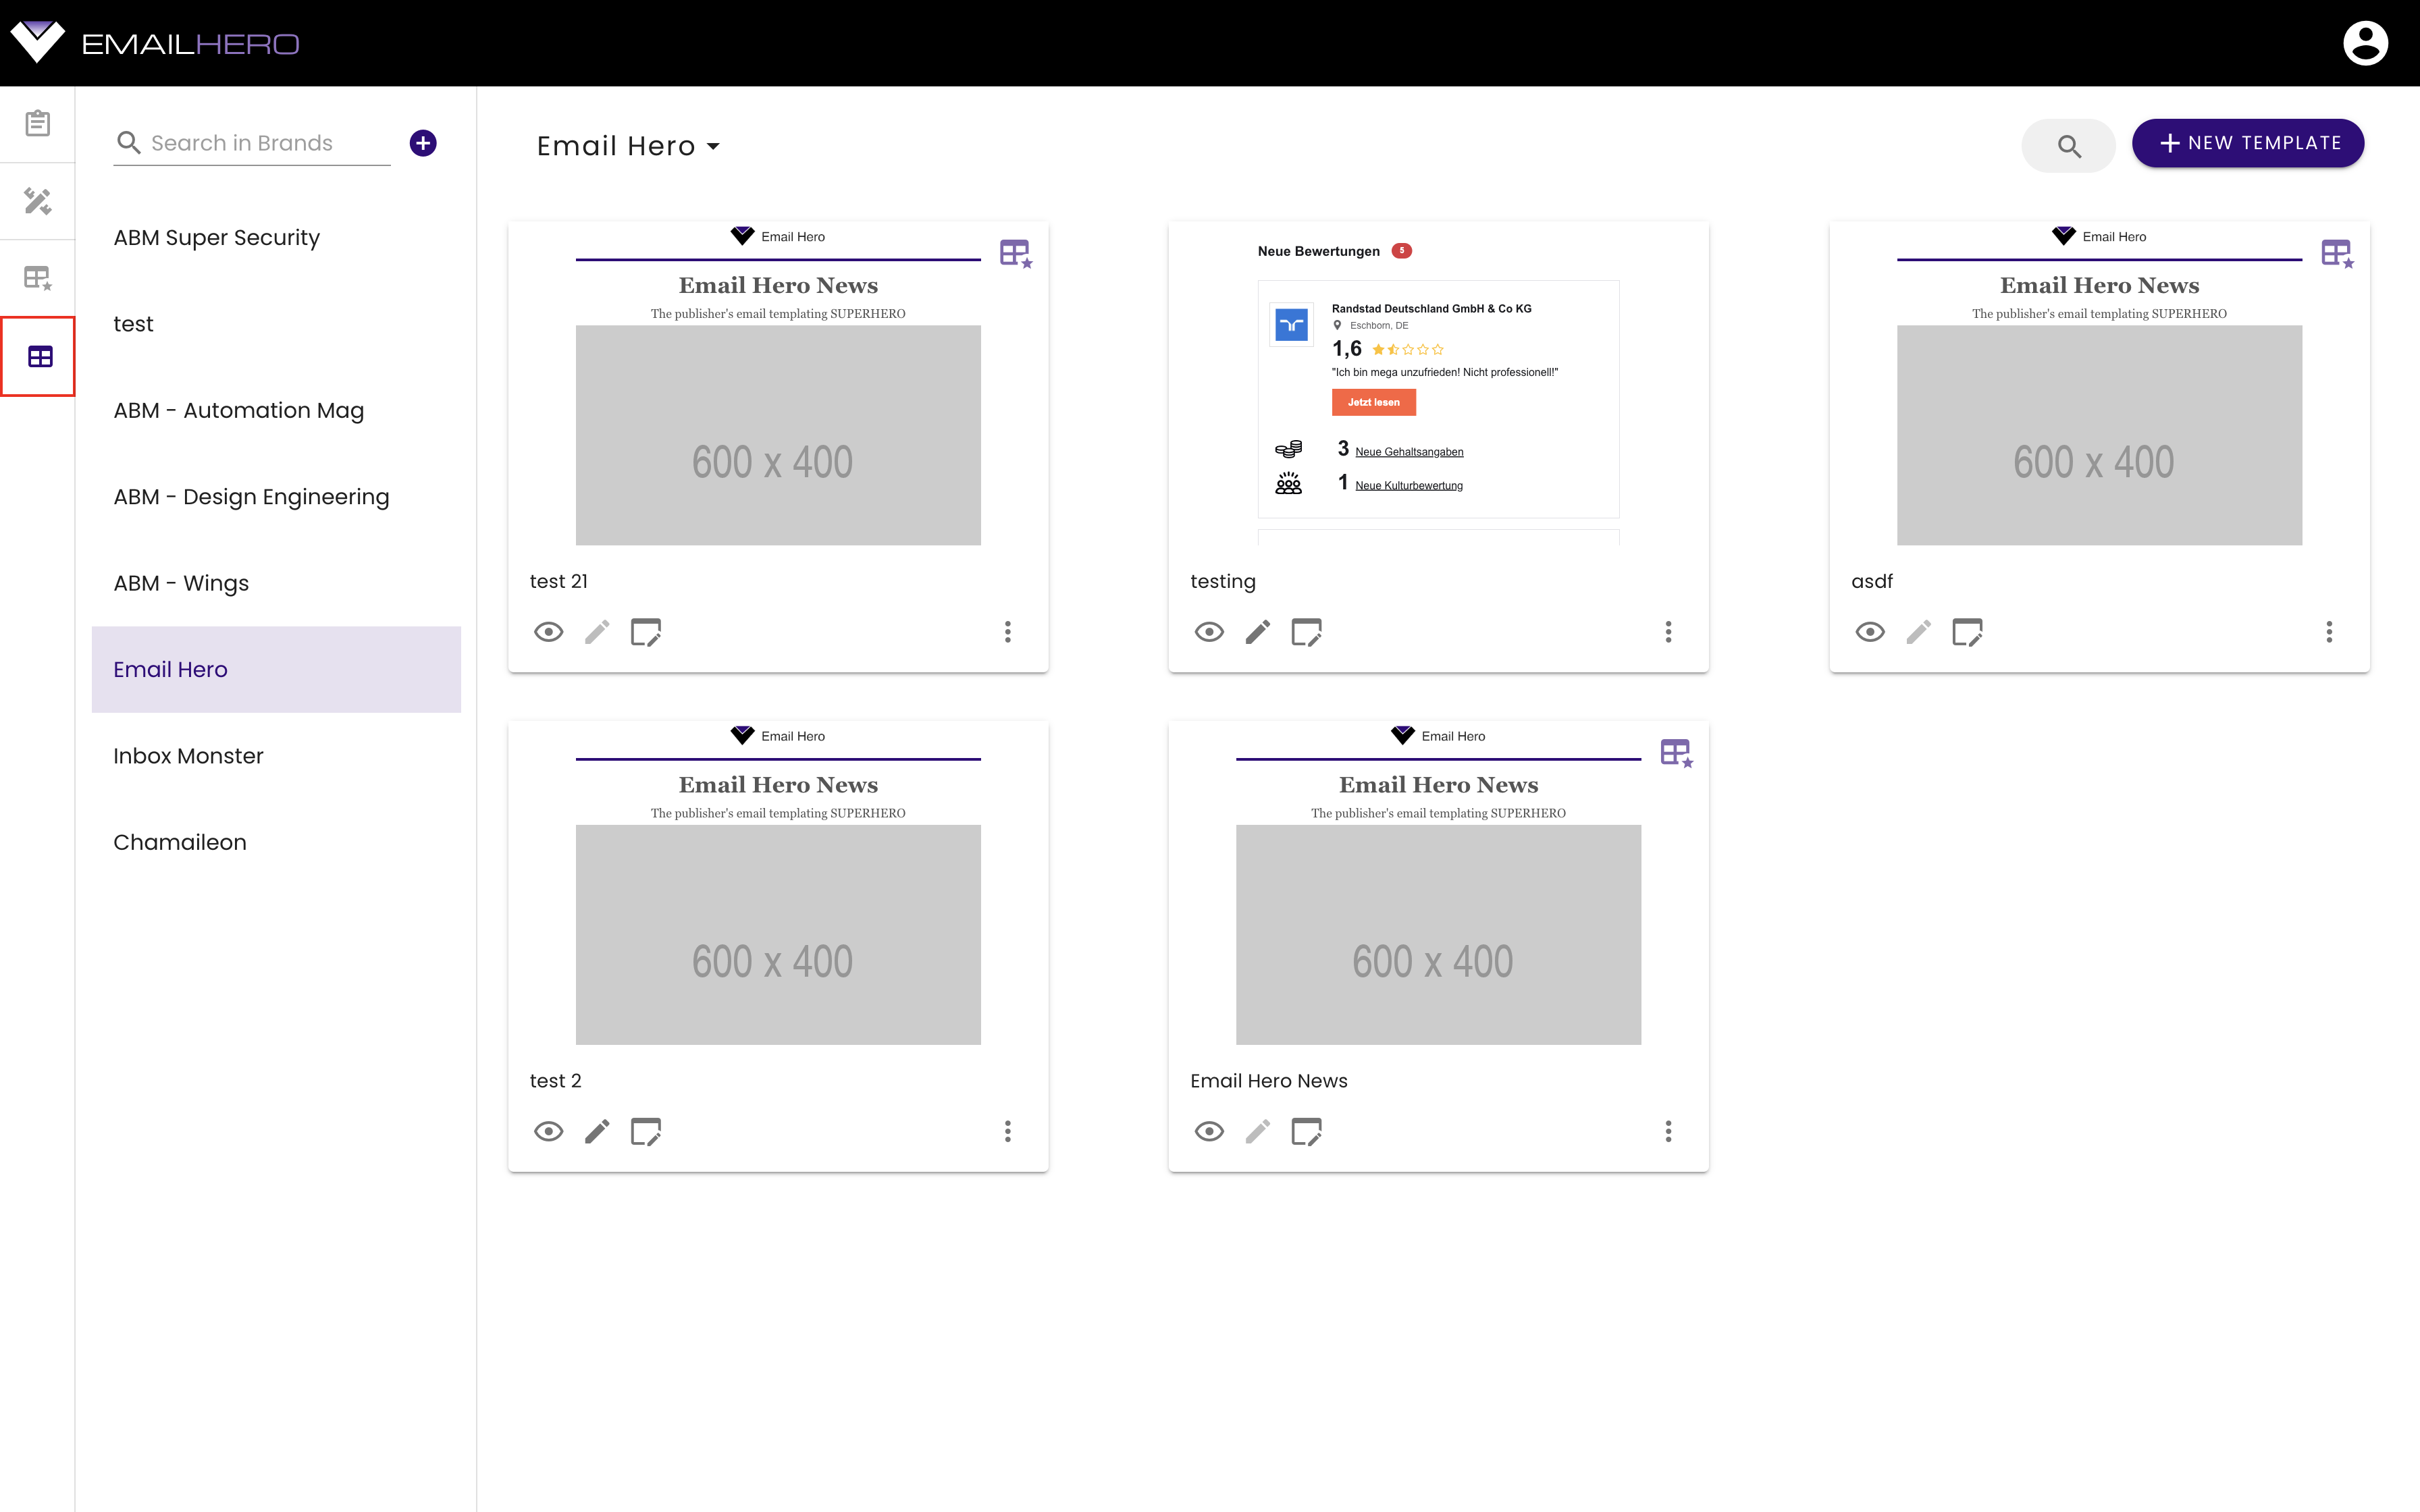The width and height of the screenshot is (2420, 1512).
Task: Click the edit pencil icon on test 2
Action: 598,1132
